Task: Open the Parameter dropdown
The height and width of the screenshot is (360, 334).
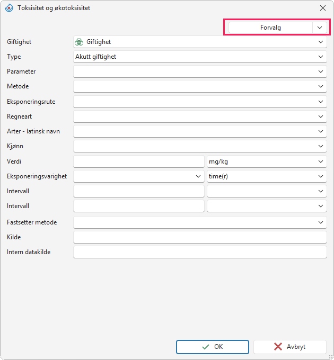Action: [x=200, y=71]
